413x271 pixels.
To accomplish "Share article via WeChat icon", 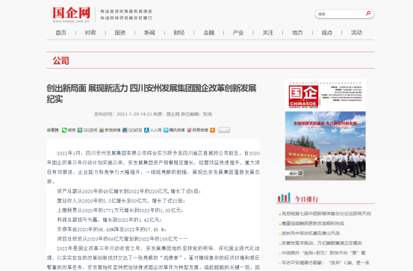I will tap(64, 130).
